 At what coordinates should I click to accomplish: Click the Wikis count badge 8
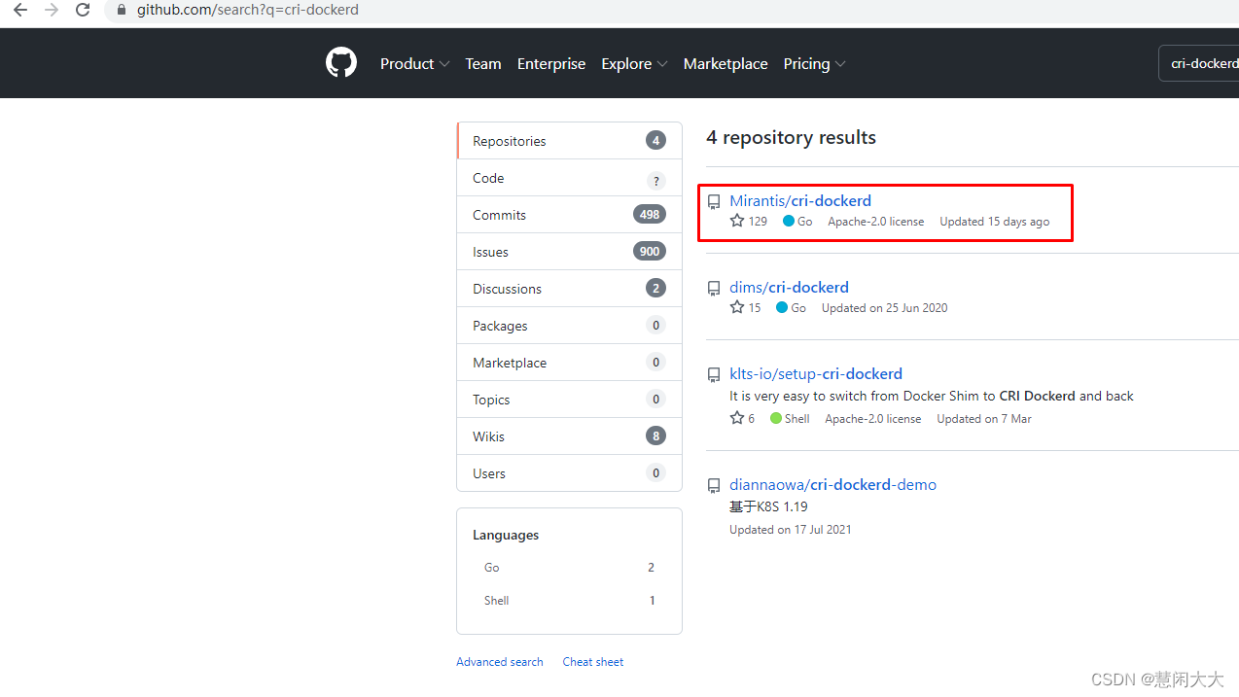tap(655, 436)
